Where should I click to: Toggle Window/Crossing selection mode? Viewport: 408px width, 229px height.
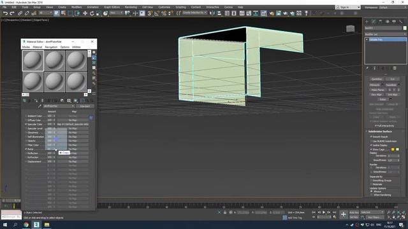77,13
